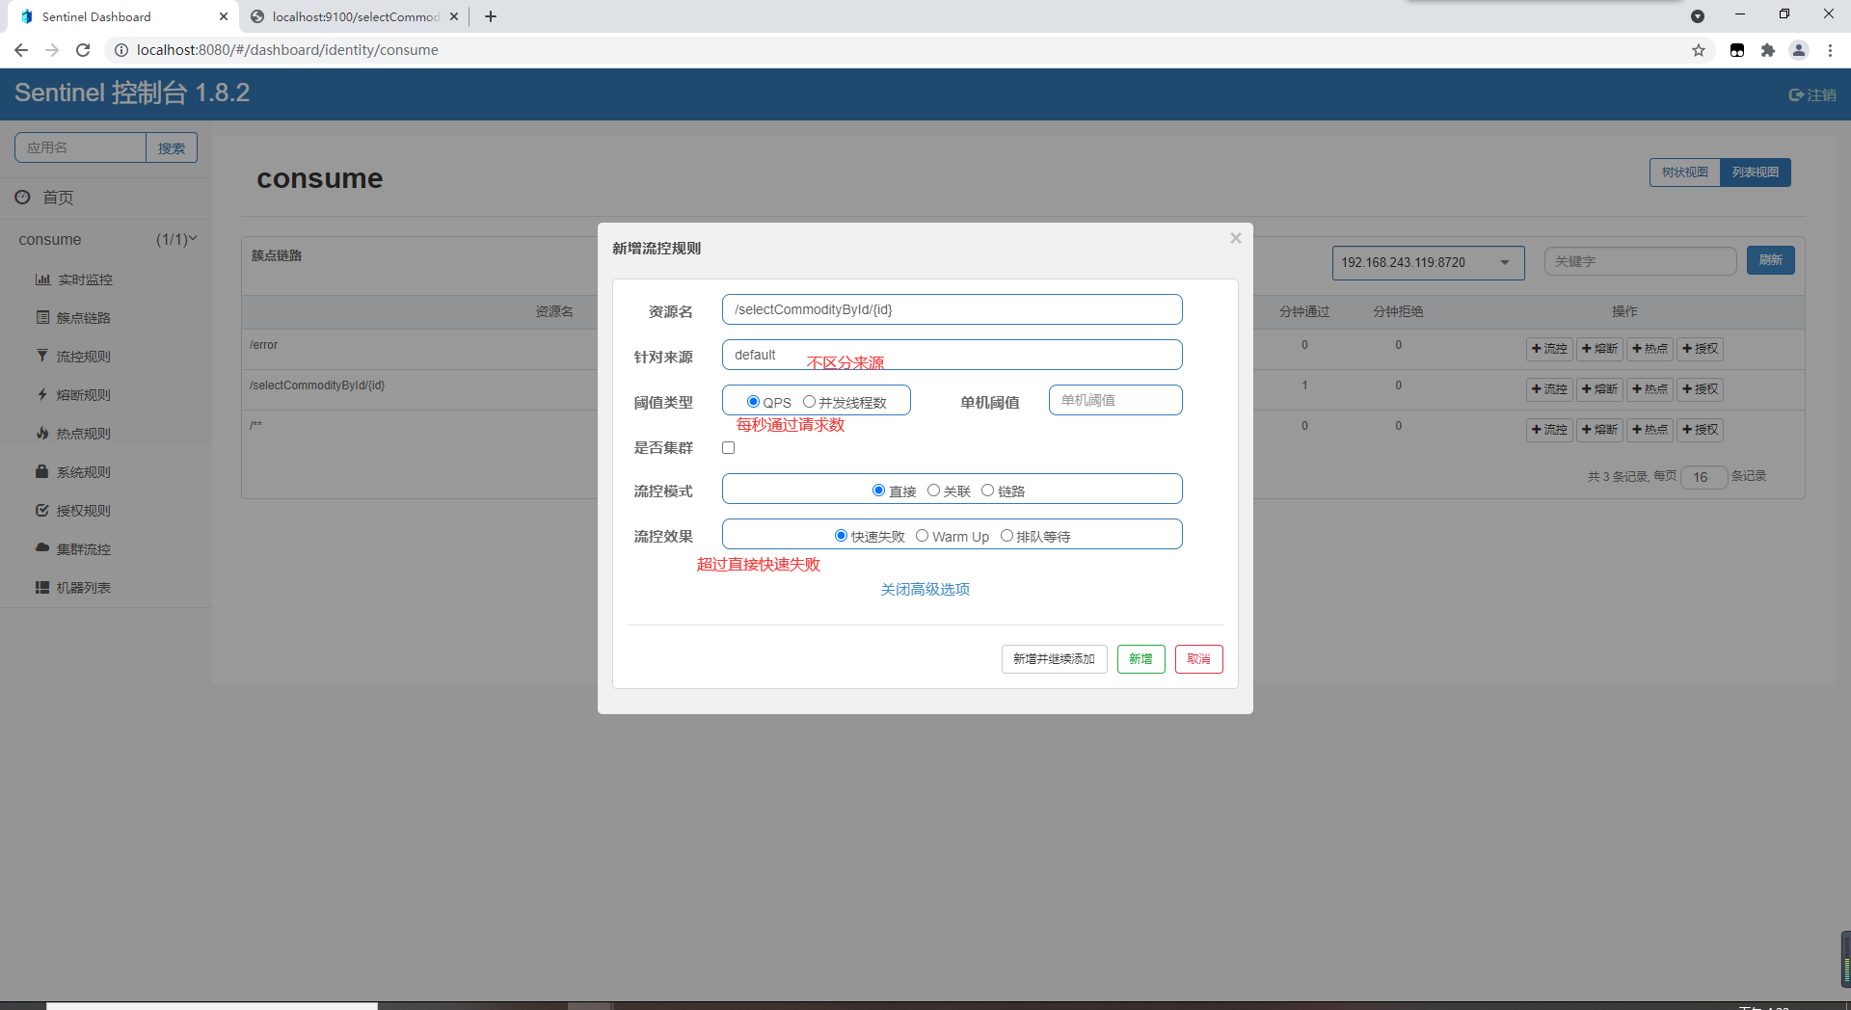Add 流控 rule for /** row

click(1549, 430)
